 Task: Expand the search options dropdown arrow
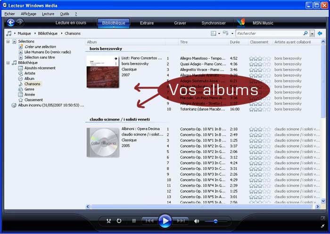[312, 33]
